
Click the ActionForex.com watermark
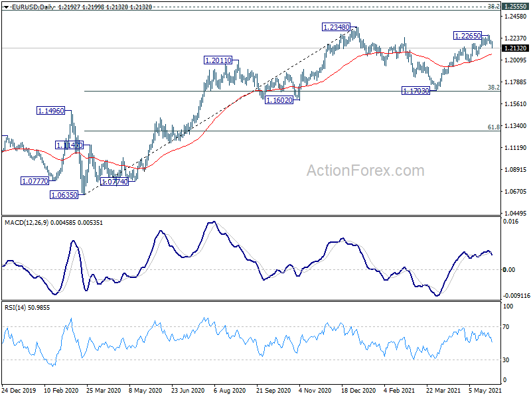(366, 170)
